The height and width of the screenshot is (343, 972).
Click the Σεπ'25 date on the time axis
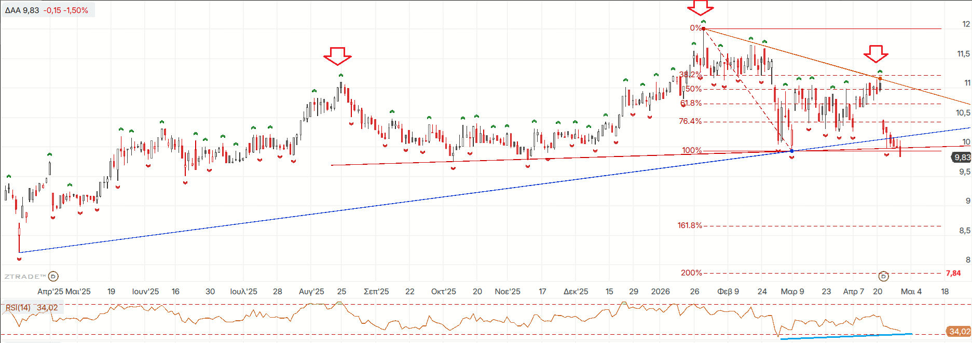click(376, 291)
